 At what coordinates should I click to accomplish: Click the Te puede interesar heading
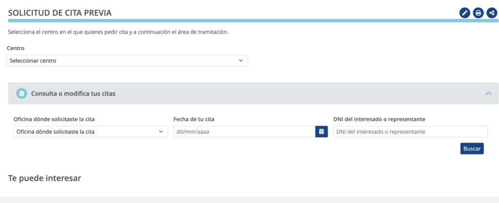coord(45,178)
